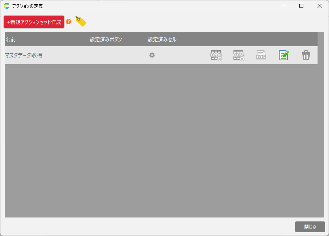Viewport: 329px width, 236px height.
Task: Click the action list vertical scrollbar
Action: [x=321, y=118]
